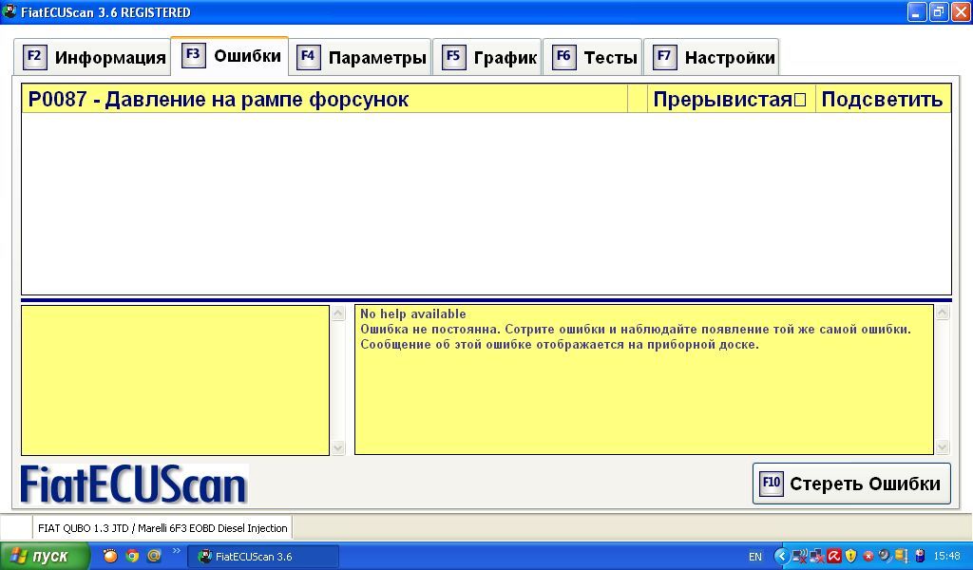Click the Прерывистая status cell
This screenshot has width=973, height=570.
click(x=729, y=100)
